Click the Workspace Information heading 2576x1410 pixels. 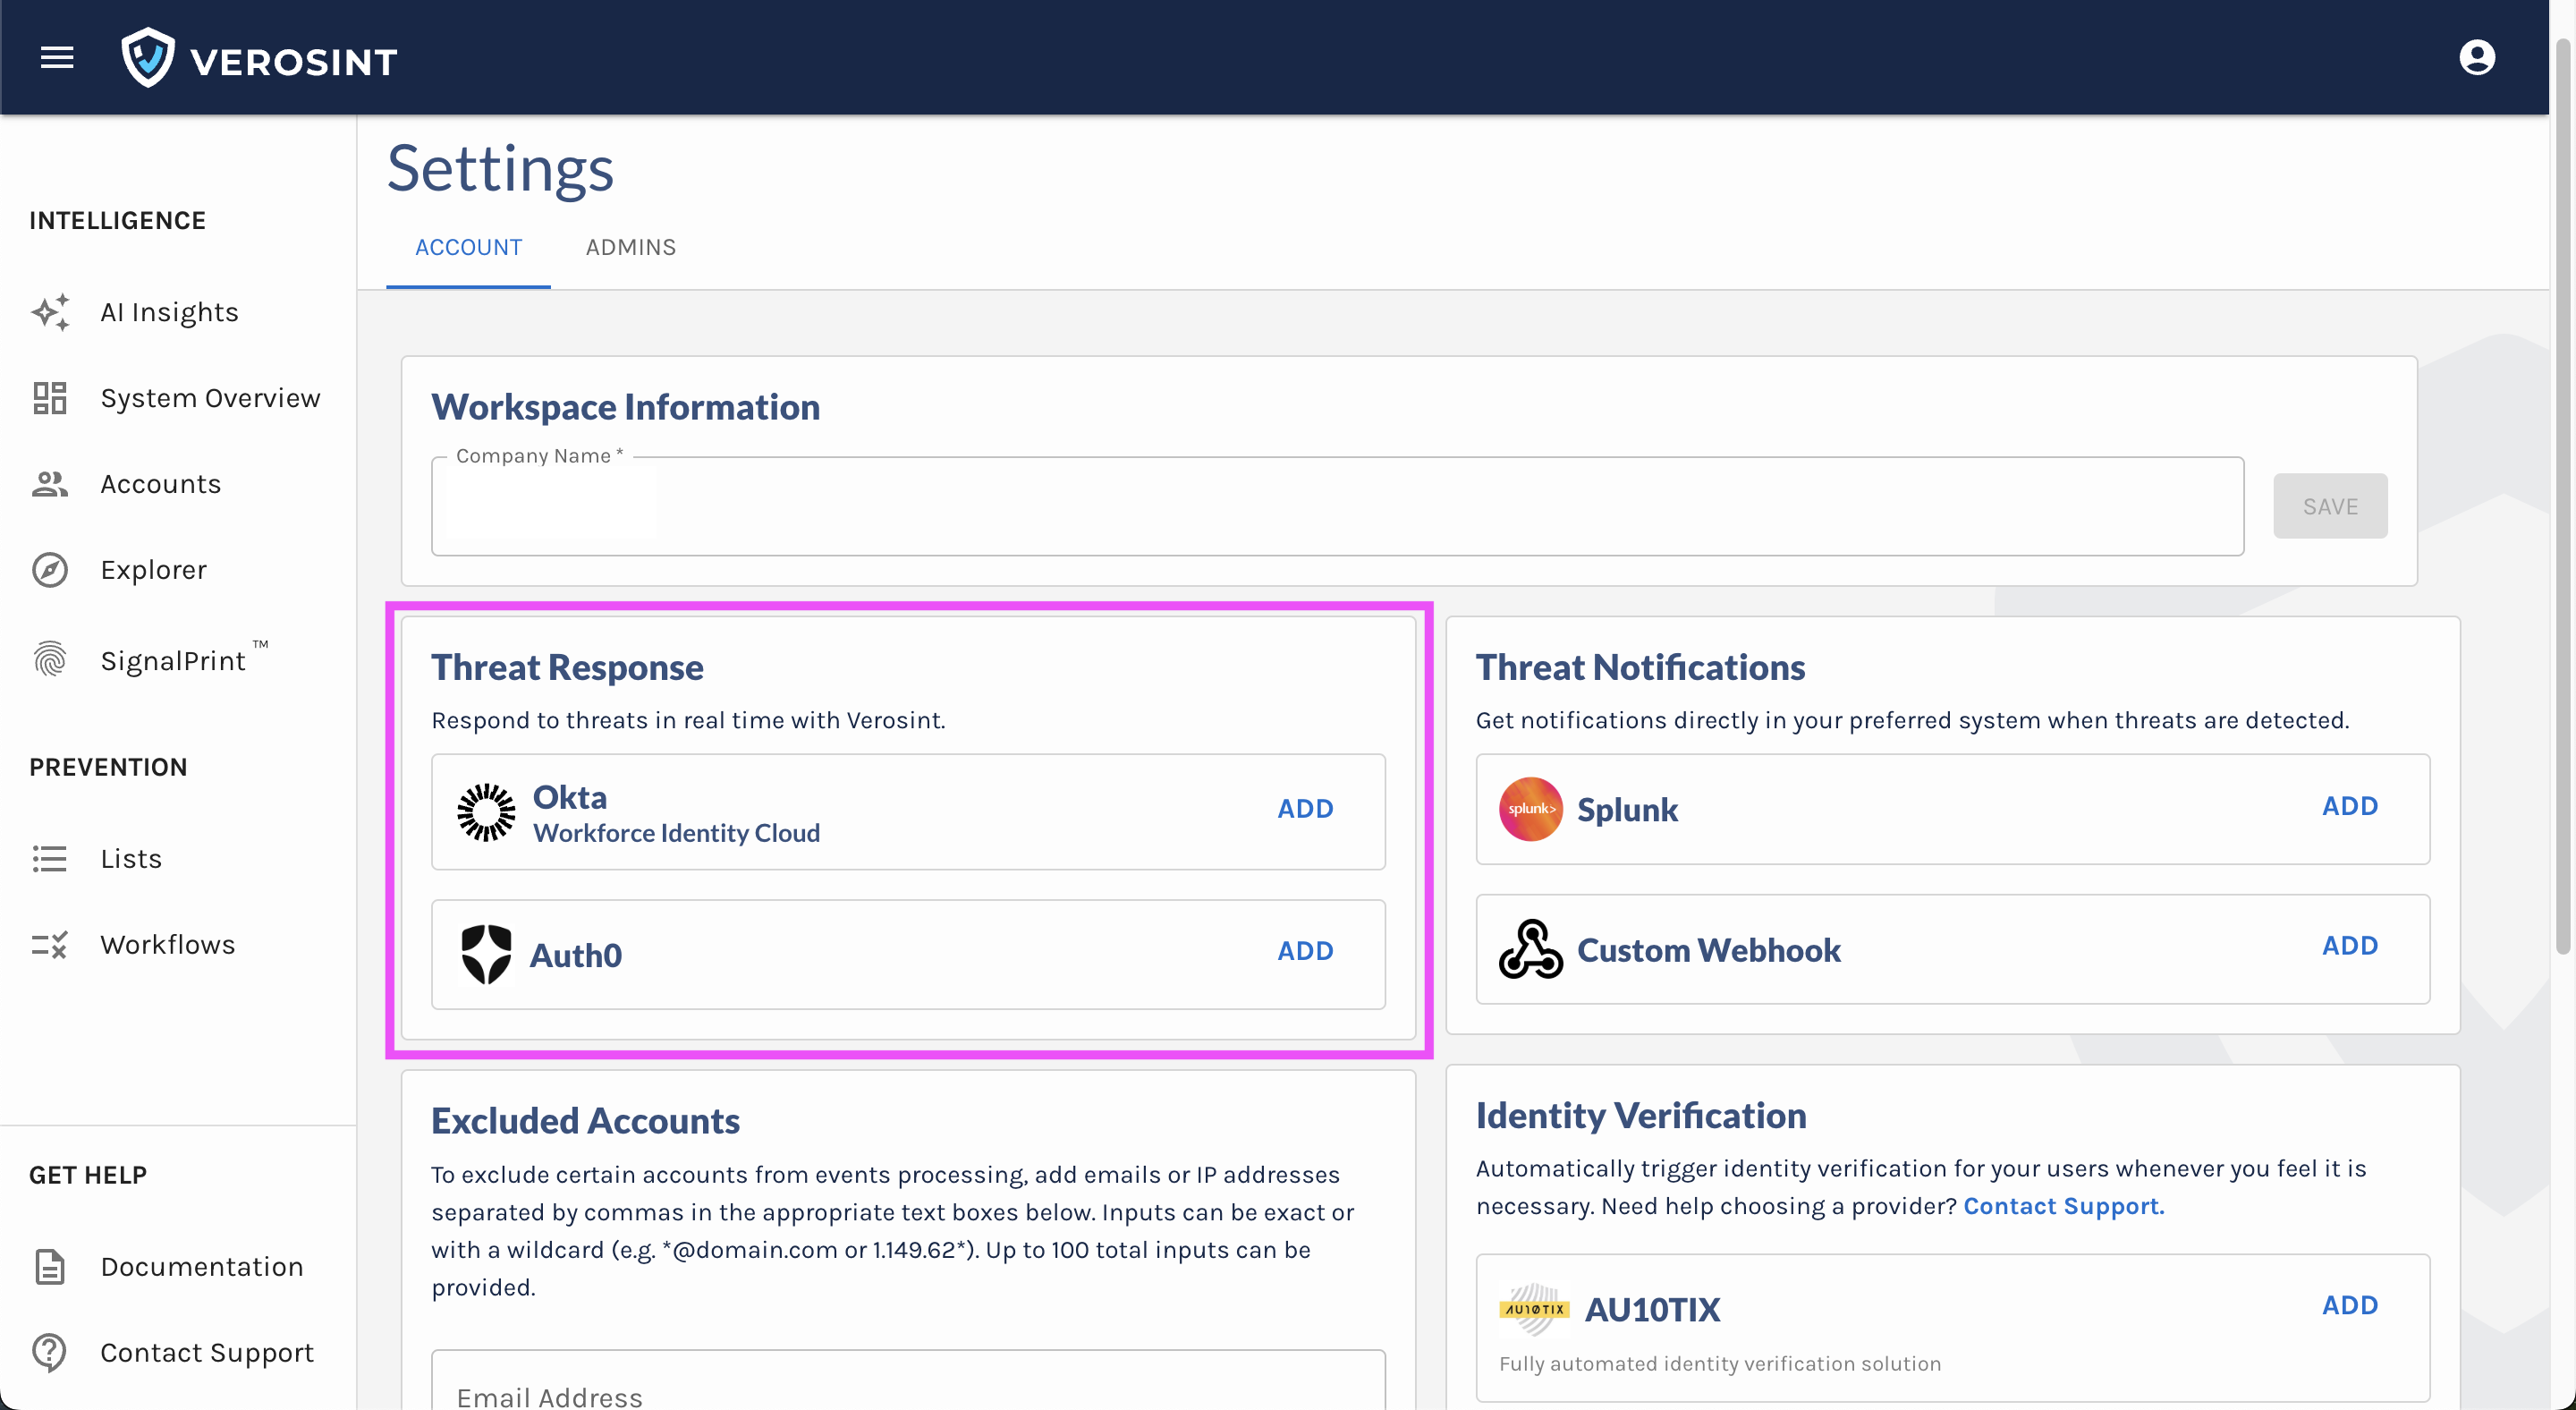coord(625,407)
